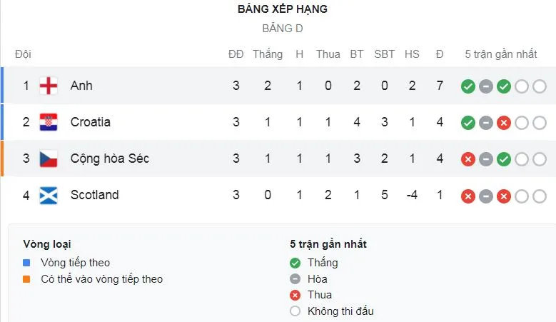Click the Đ points column header
Image resolution: width=556 pixels, height=322 pixels.
(x=440, y=54)
